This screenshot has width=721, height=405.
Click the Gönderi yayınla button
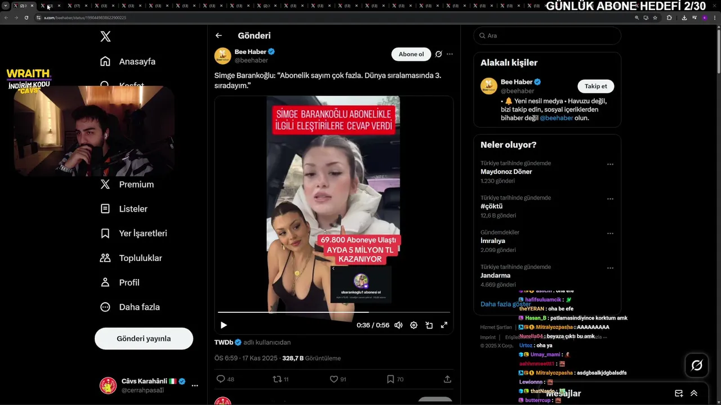pos(144,339)
